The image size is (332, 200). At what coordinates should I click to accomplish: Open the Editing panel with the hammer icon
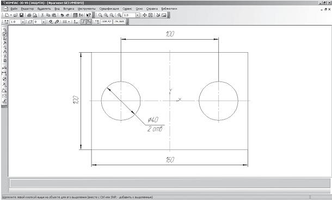coord(5,42)
